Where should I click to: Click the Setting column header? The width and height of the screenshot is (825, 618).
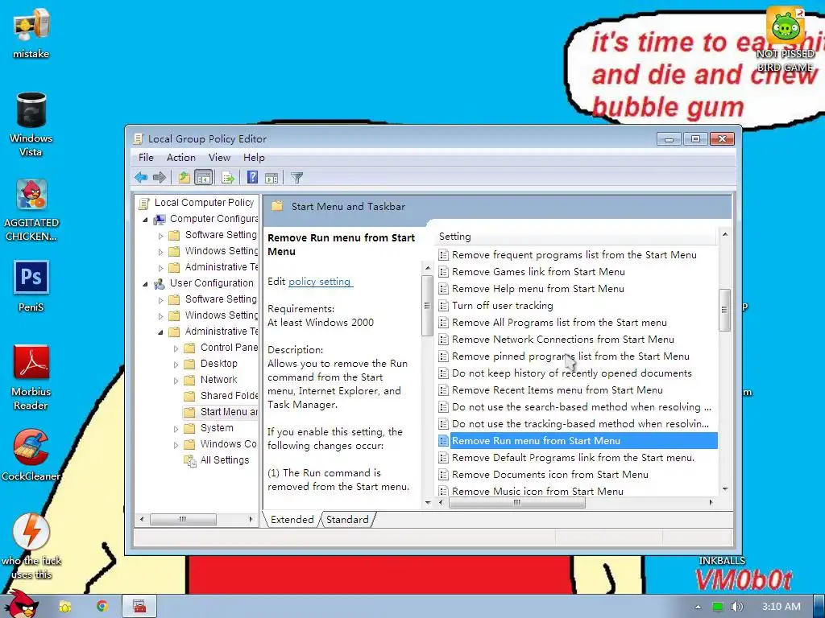(576, 237)
